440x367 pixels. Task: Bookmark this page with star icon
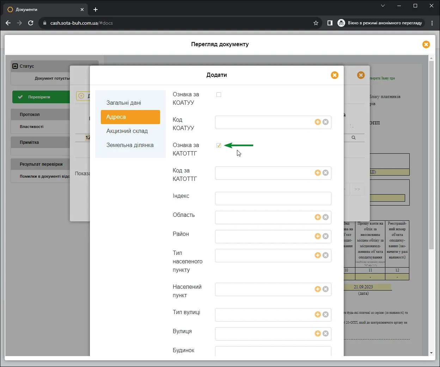(x=316, y=23)
